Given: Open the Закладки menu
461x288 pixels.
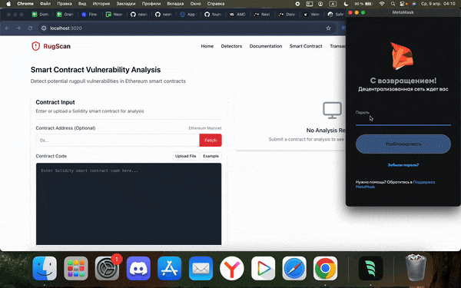Looking at the screenshot, I should tap(126, 4).
